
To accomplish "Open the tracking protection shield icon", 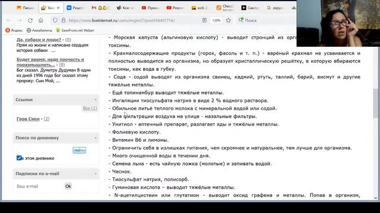I will coord(55,20).
